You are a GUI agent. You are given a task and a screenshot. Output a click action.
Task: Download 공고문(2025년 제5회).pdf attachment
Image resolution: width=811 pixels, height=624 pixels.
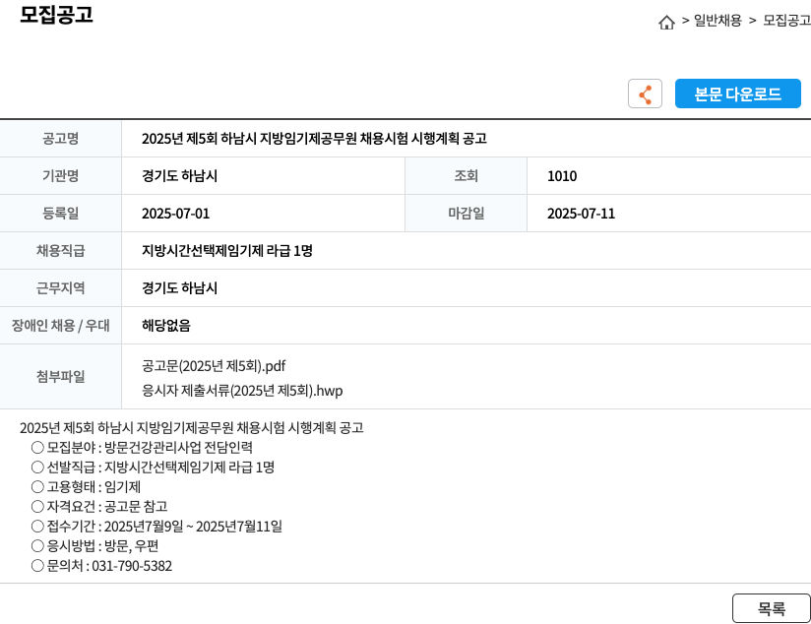(214, 366)
